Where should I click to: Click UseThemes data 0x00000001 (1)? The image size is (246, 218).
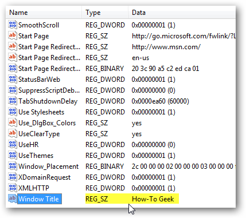[153, 156]
